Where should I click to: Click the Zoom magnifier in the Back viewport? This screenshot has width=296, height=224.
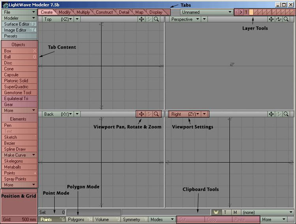coord(157,114)
